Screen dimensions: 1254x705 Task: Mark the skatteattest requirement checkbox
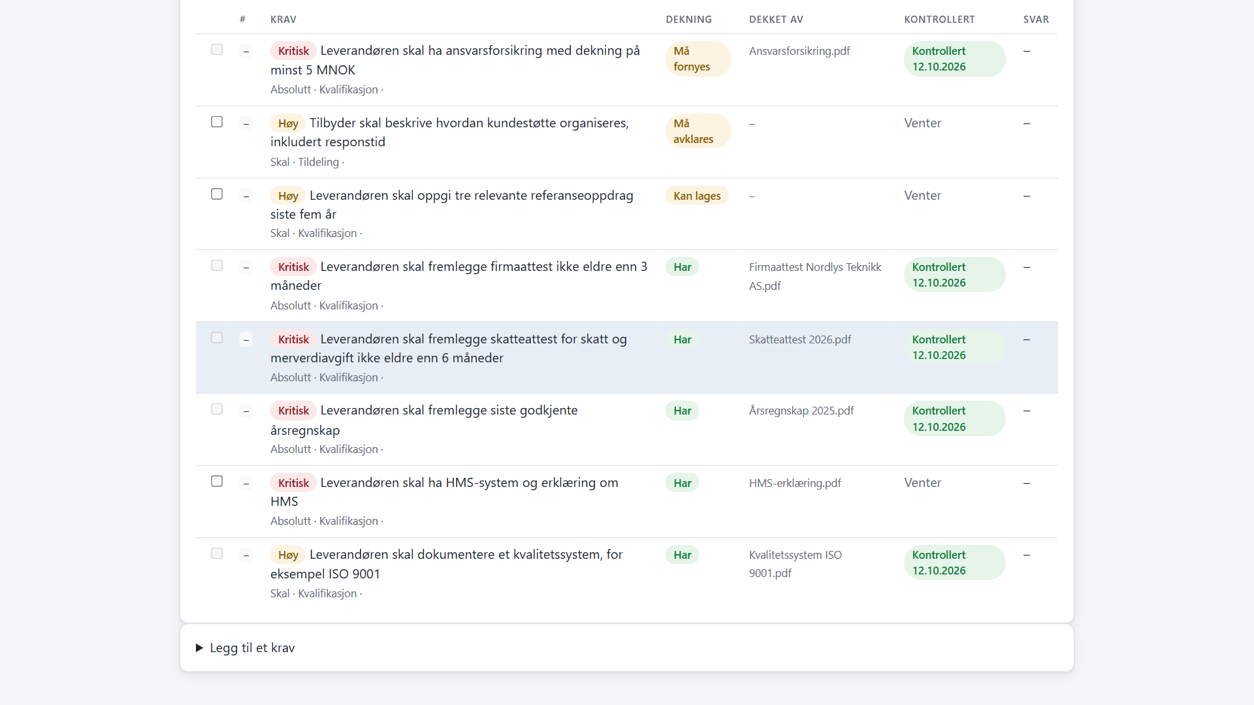[x=217, y=337]
